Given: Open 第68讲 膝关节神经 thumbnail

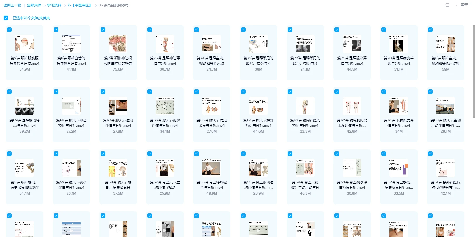Looking at the screenshot, I should point(71,106).
